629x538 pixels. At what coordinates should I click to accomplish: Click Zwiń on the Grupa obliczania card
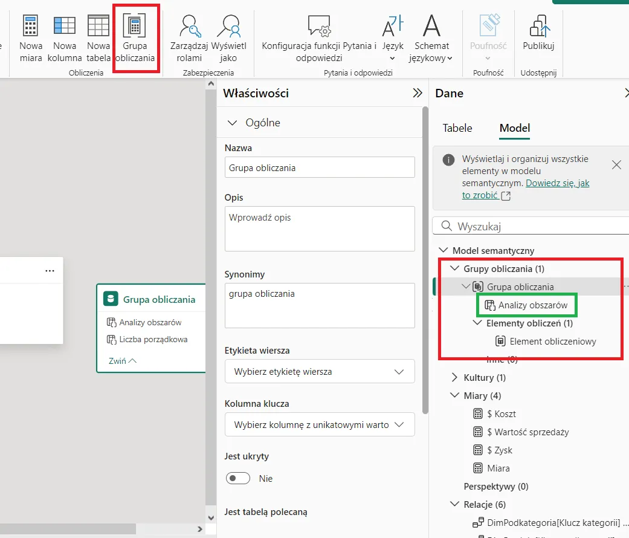123,360
